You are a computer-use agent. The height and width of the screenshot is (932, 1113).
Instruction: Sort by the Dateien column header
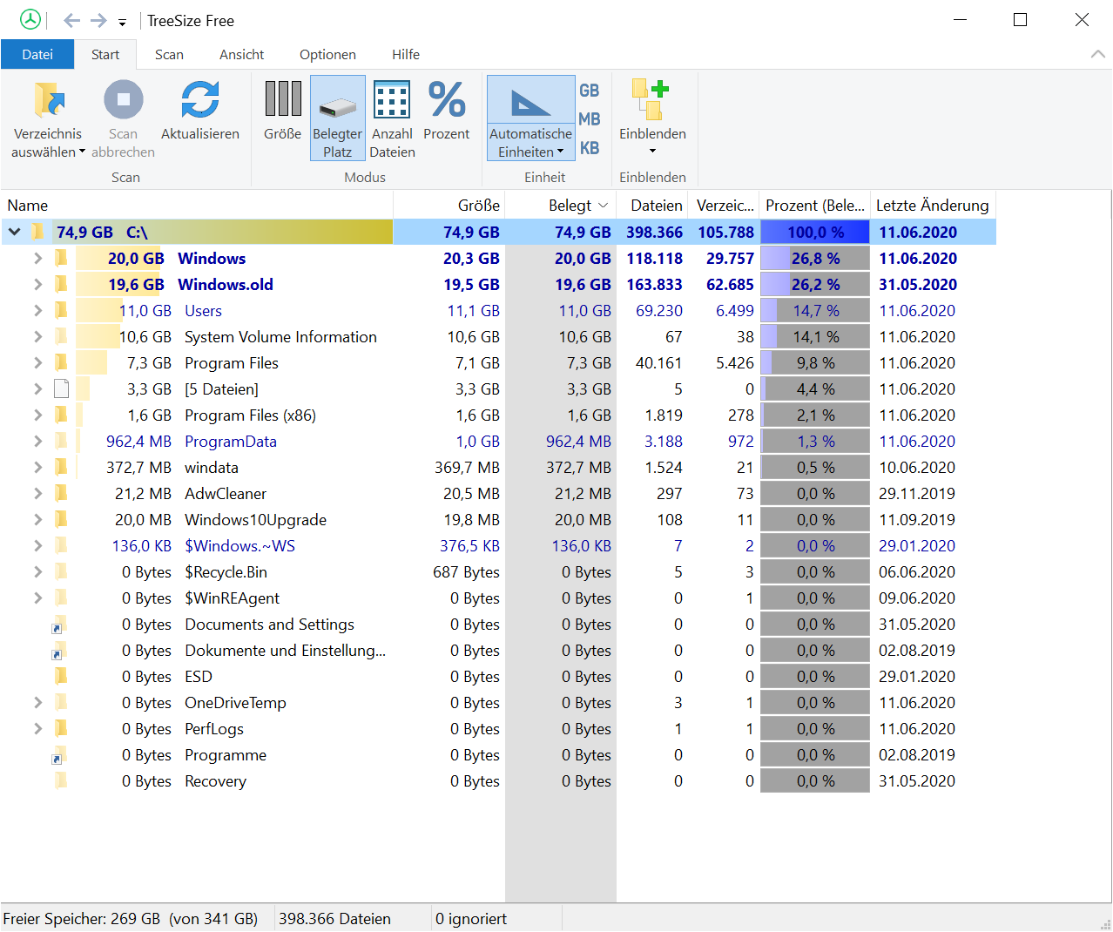point(652,206)
